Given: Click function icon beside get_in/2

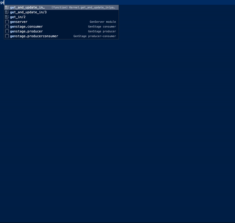Looking at the screenshot, I should click(x=7, y=17).
